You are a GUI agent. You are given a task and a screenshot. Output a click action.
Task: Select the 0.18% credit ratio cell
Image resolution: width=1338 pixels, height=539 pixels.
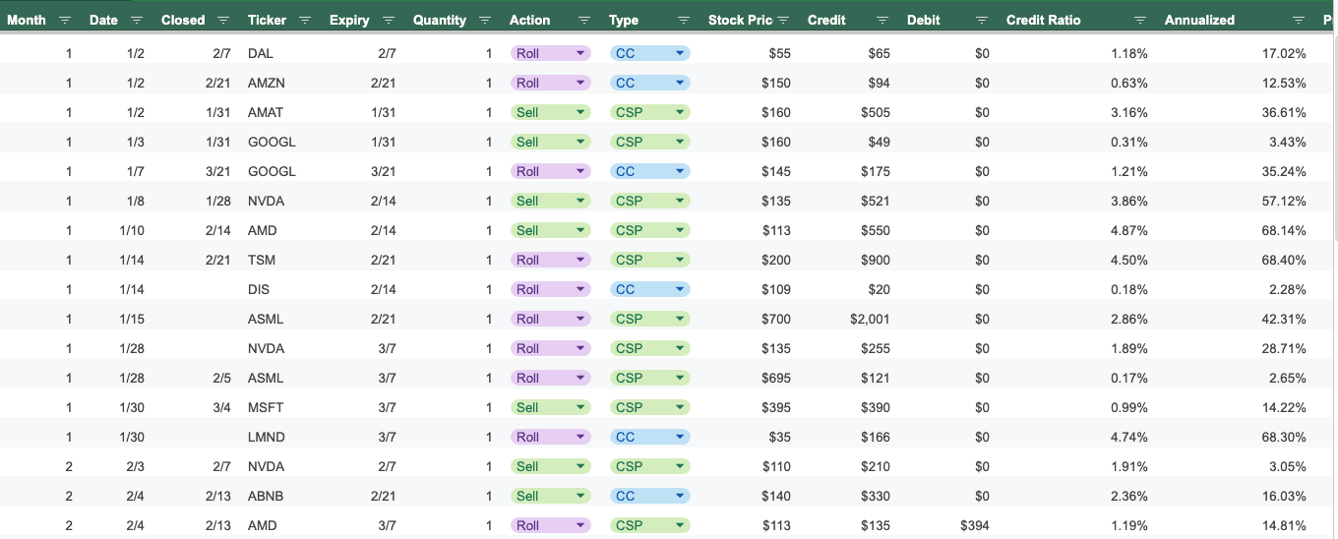tap(1129, 289)
